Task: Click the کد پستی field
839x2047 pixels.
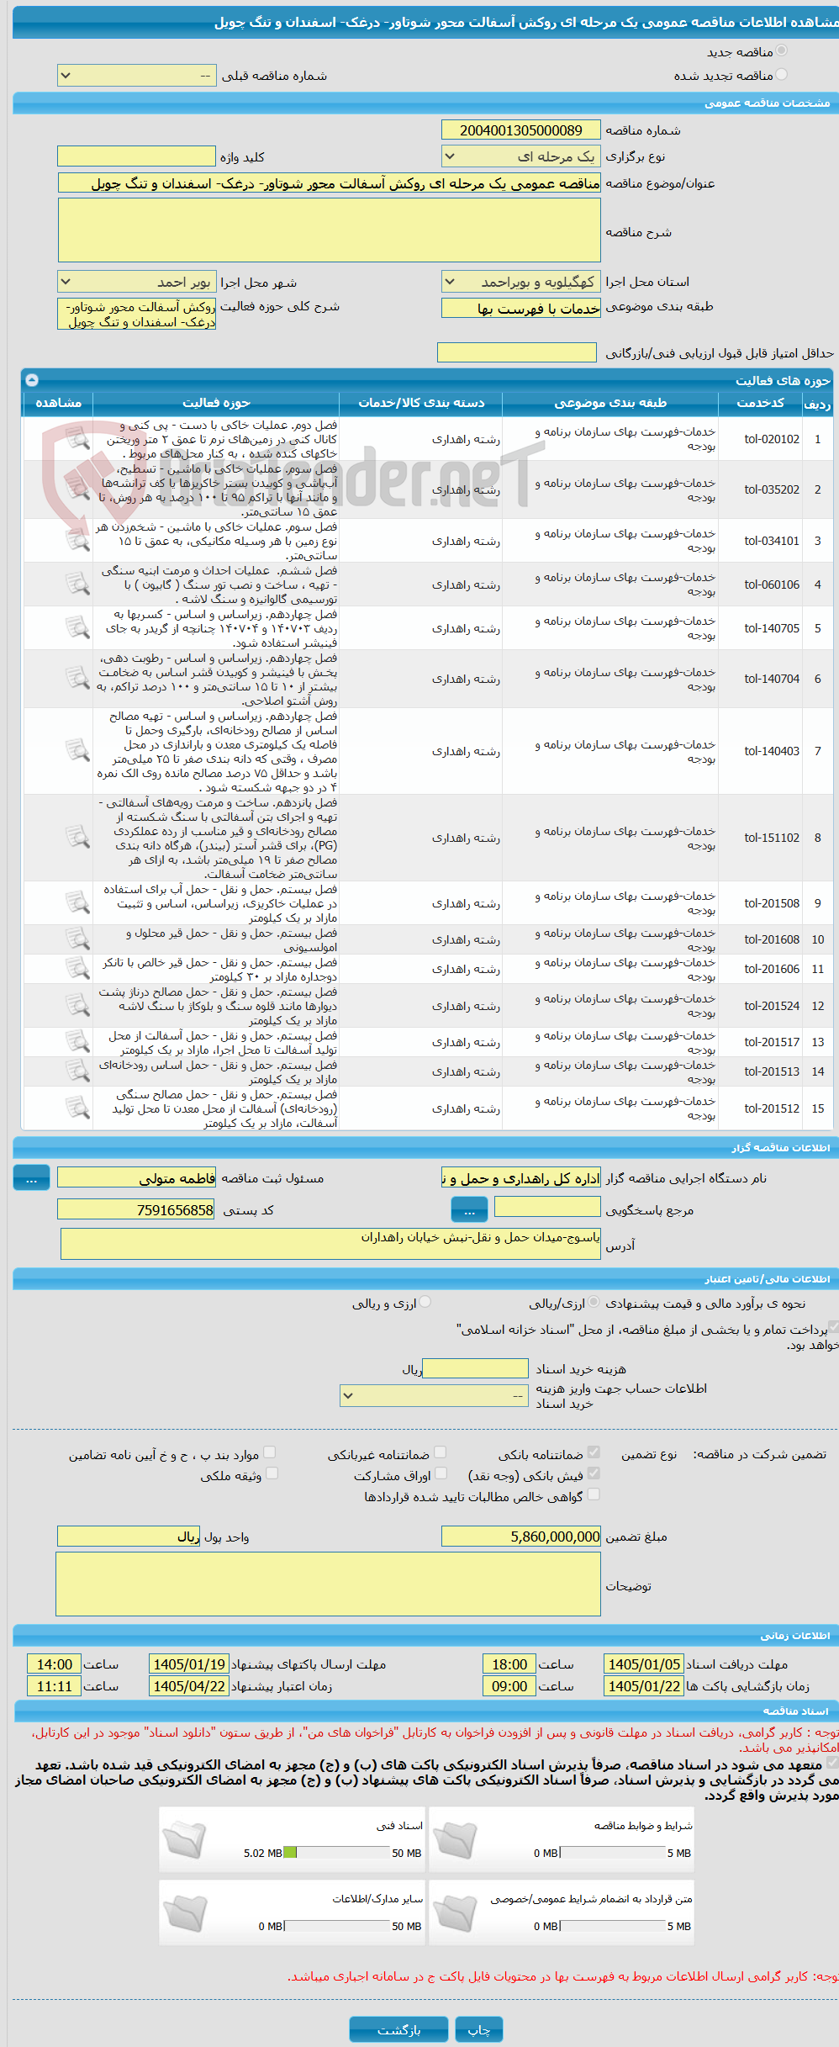Action: point(137,1209)
